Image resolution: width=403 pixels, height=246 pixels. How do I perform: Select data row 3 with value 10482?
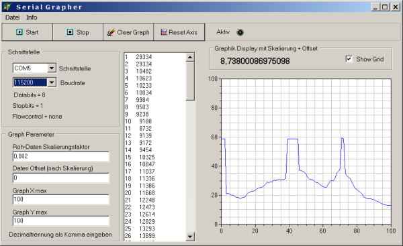(x=155, y=71)
